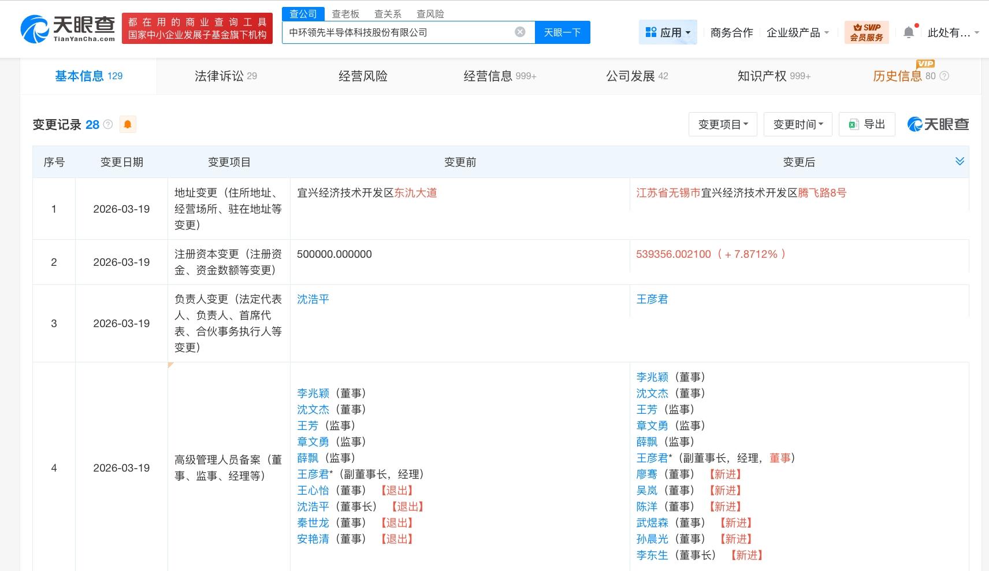Image resolution: width=989 pixels, height=571 pixels.
Task: Show help tooltip next to 变更记录 28
Action: click(x=108, y=124)
